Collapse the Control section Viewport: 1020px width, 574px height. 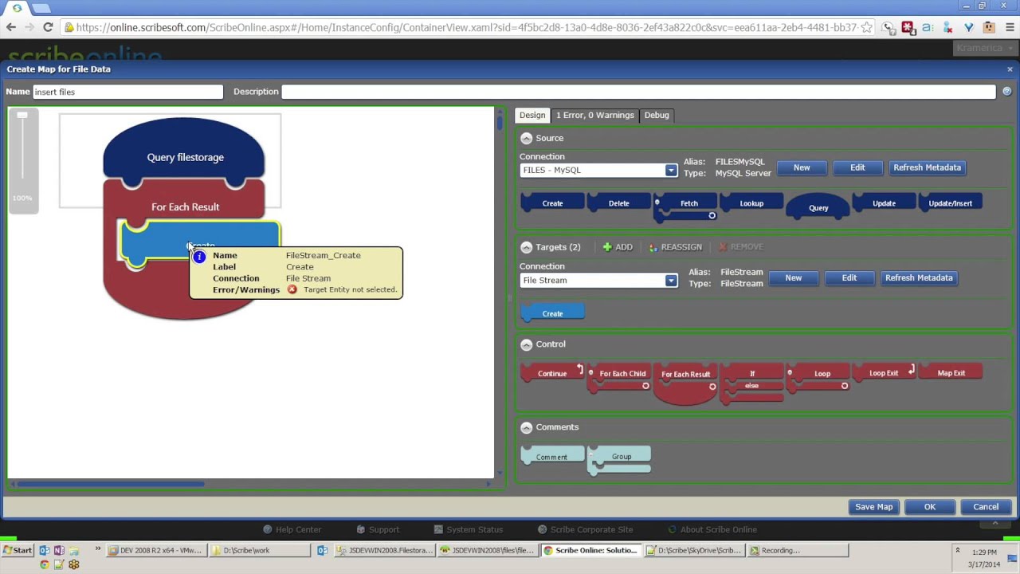pos(526,344)
